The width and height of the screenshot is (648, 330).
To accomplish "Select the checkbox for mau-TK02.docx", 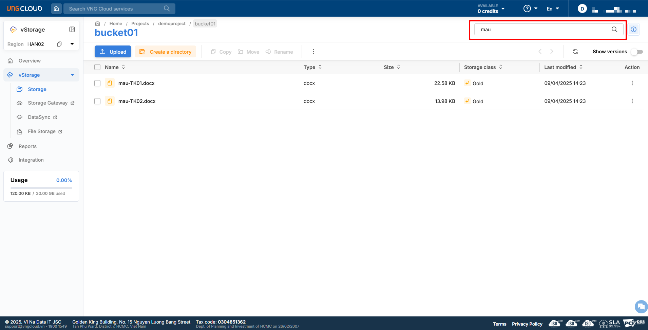I will tap(97, 101).
